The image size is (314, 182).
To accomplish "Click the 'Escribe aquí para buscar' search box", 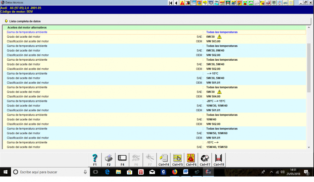I will (x=51, y=172).
